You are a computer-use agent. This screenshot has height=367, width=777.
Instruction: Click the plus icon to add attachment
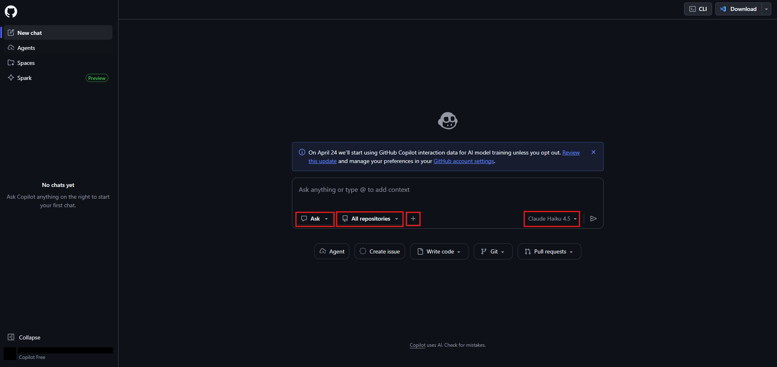pos(413,219)
